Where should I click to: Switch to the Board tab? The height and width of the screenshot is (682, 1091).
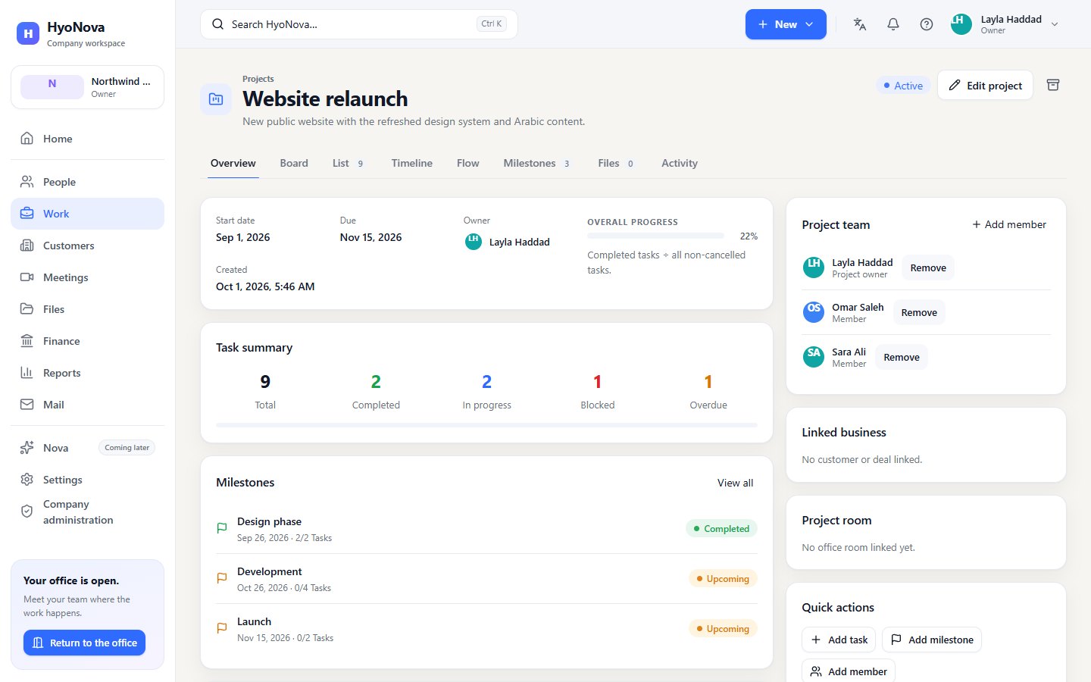(294, 163)
